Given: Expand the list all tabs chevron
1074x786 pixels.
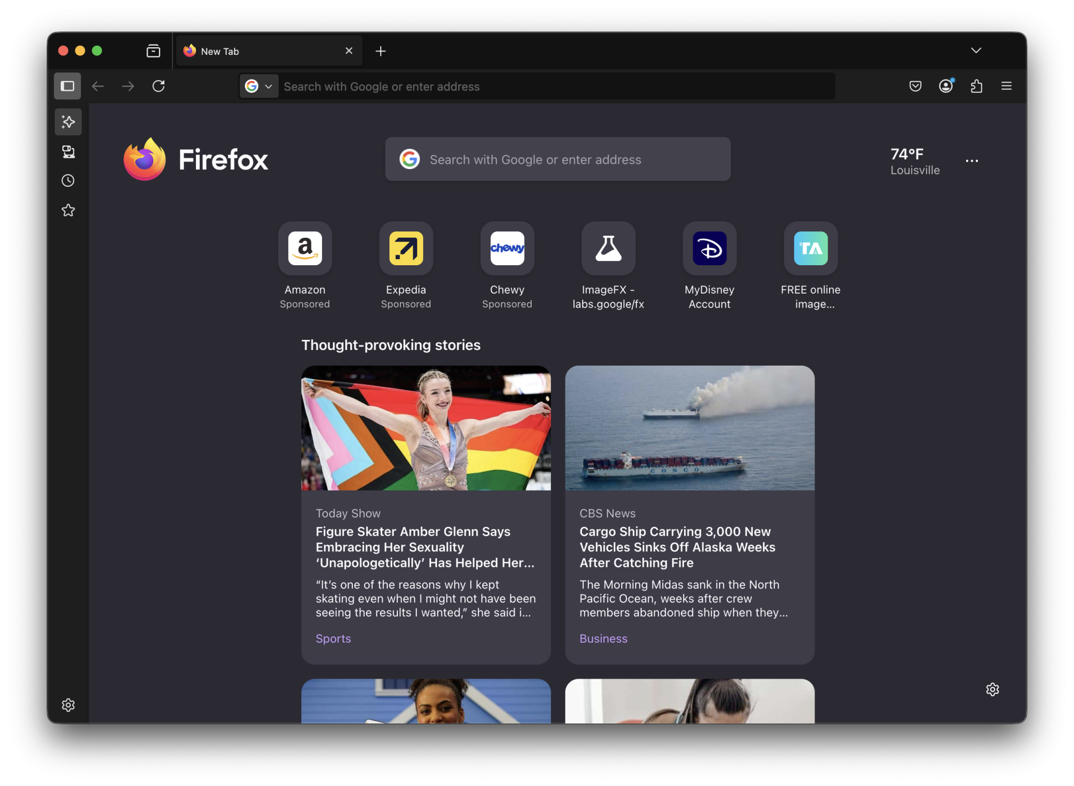Looking at the screenshot, I should pos(976,50).
